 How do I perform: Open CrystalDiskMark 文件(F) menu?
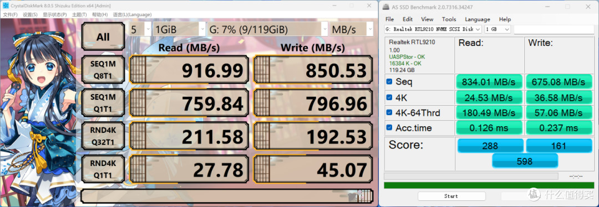[11, 14]
